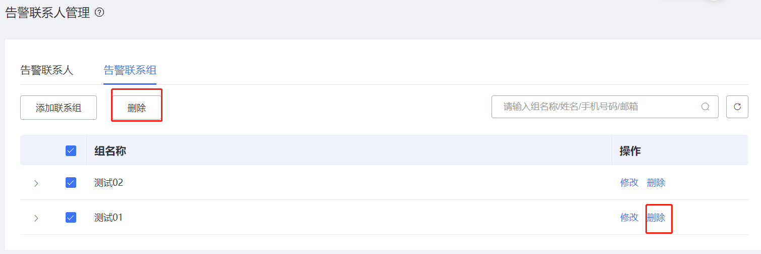Click the 测试02 group name
Screen dimensions: 761x254
tap(108, 183)
